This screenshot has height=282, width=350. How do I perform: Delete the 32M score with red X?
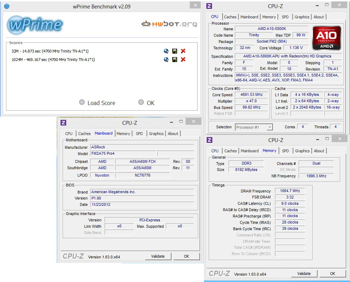click(x=183, y=51)
